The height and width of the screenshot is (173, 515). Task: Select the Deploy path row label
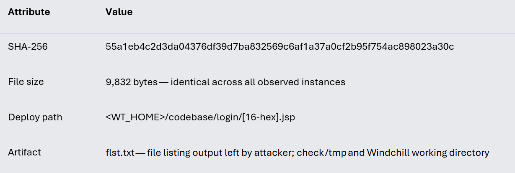(x=35, y=117)
